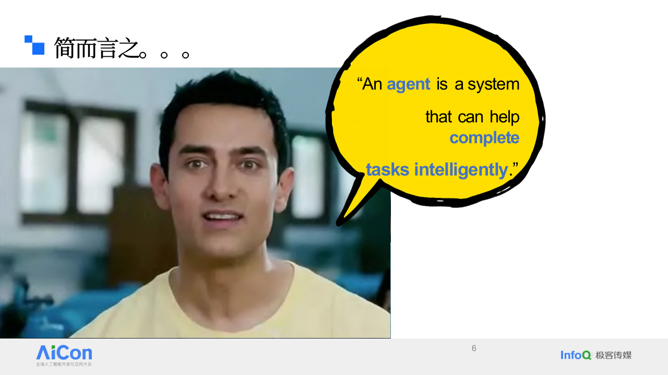Viewport: 668px width, 375px height.
Task: Click the text "that can help"
Action: tap(472, 117)
